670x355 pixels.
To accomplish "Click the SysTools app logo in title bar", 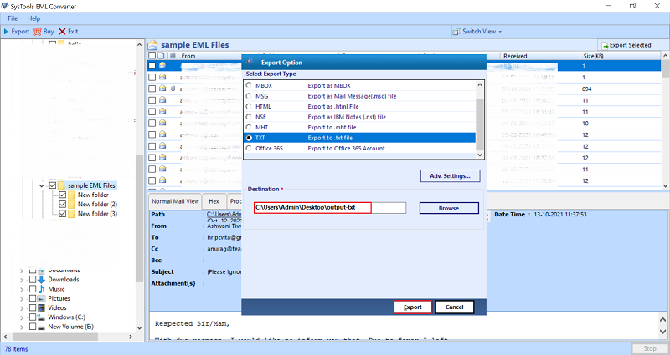I will pyautogui.click(x=5, y=6).
